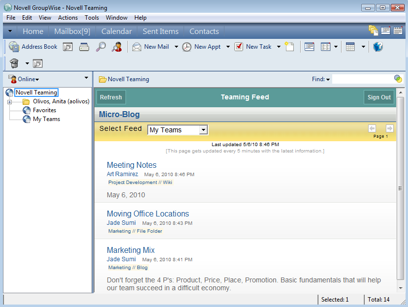Expand the Olivos, Anita folder tree

(x=10, y=102)
